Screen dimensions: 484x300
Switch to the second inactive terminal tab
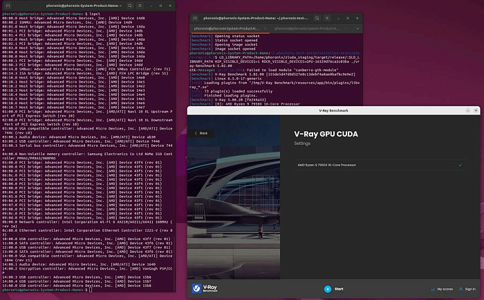(x=307, y=29)
